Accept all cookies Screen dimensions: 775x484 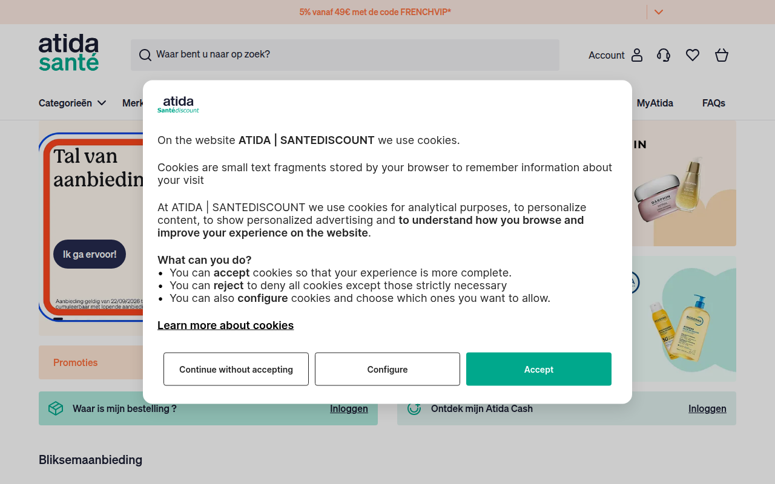pyautogui.click(x=539, y=369)
